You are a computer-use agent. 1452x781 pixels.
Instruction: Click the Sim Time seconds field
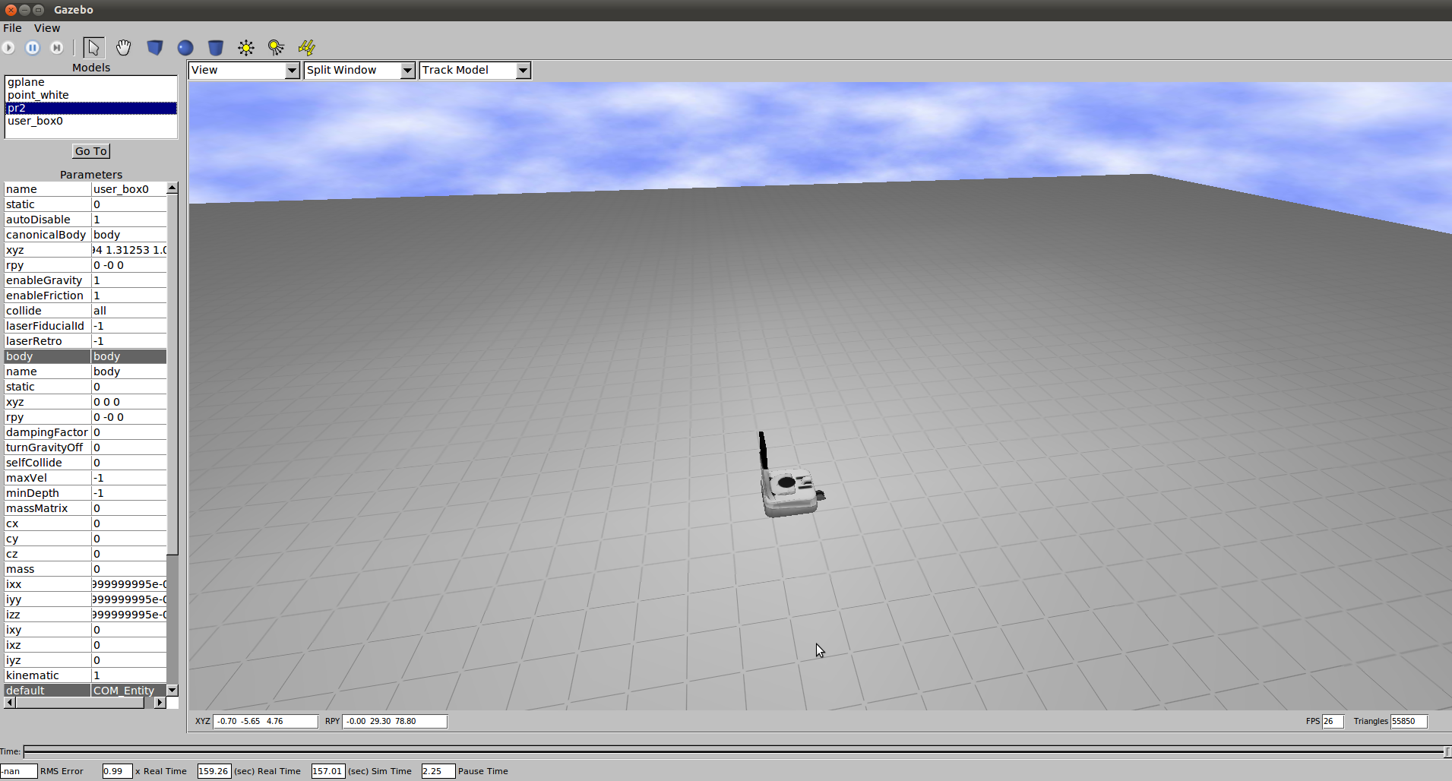pos(328,771)
